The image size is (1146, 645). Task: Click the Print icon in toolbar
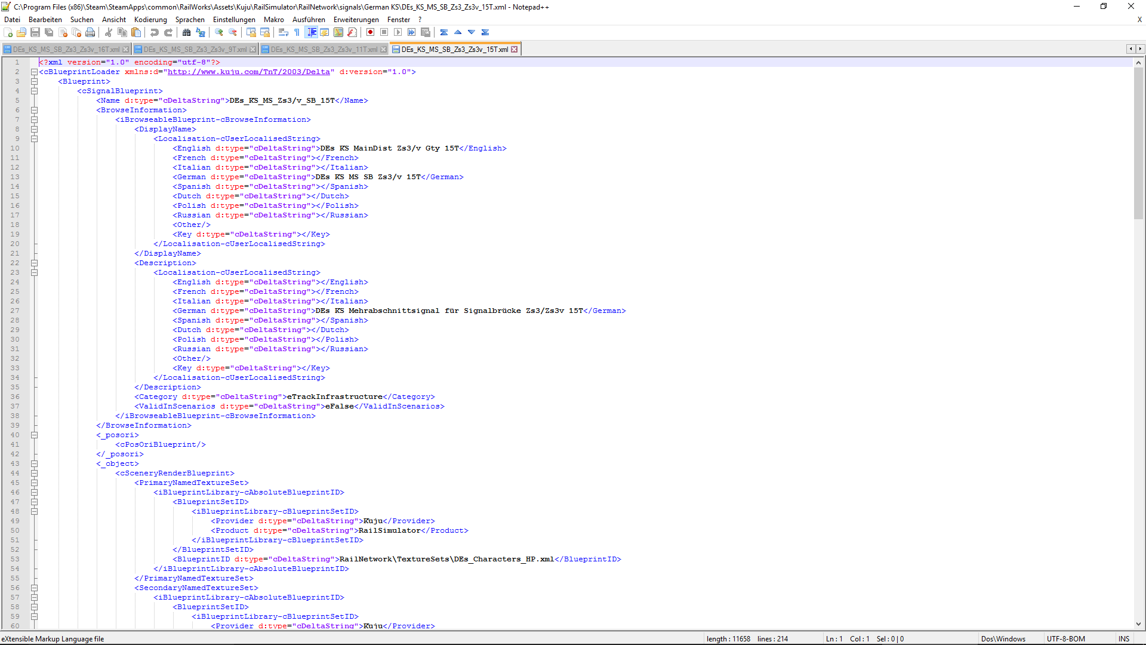90,32
